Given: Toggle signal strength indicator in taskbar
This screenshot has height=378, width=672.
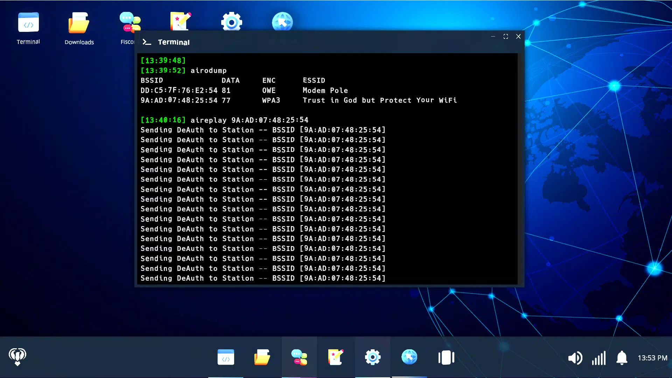Looking at the screenshot, I should tap(598, 358).
